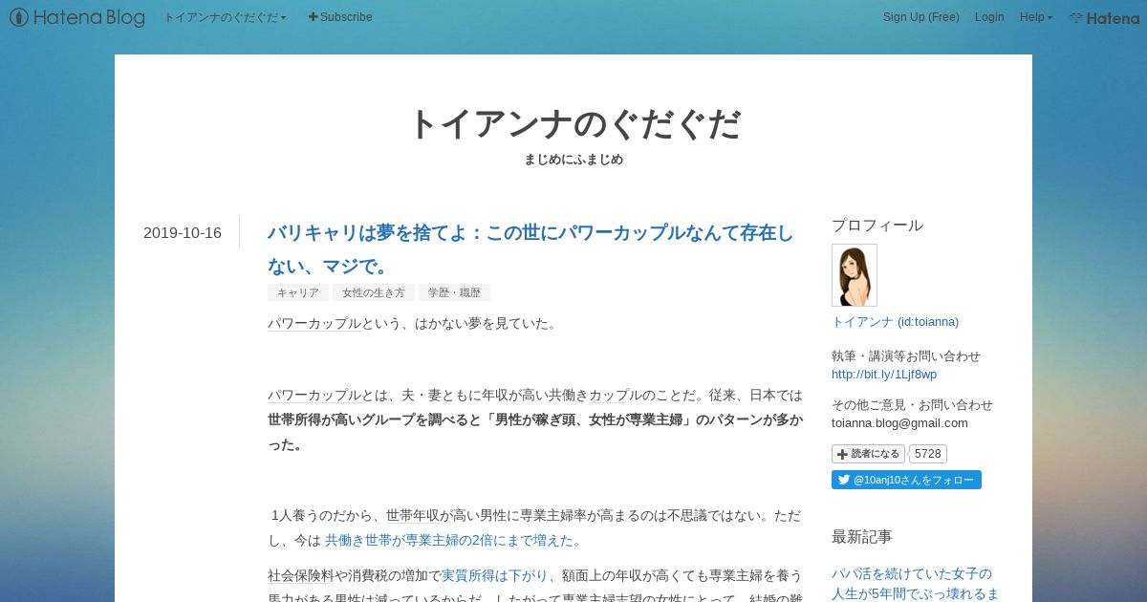This screenshot has height=602, width=1147.
Task: Open the blog title トイアンナのぐだぐだ
Action: (573, 124)
